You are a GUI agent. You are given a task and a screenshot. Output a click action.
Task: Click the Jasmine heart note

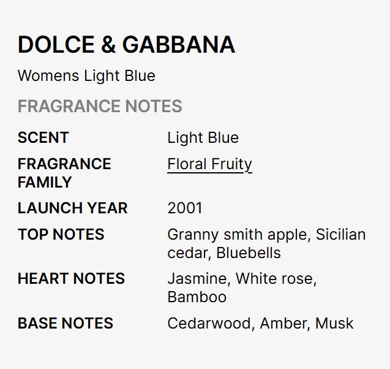pos(196,279)
